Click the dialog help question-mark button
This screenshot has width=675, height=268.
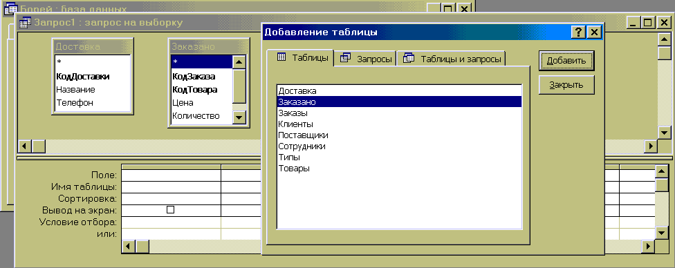[x=579, y=32]
